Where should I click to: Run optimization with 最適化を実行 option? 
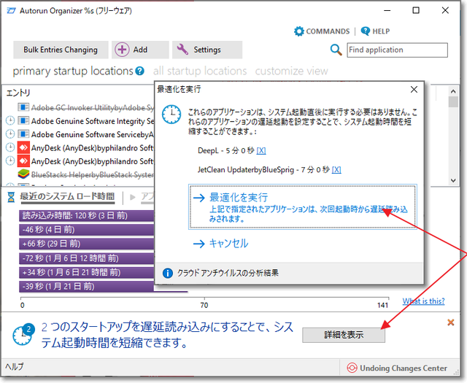[x=239, y=197]
